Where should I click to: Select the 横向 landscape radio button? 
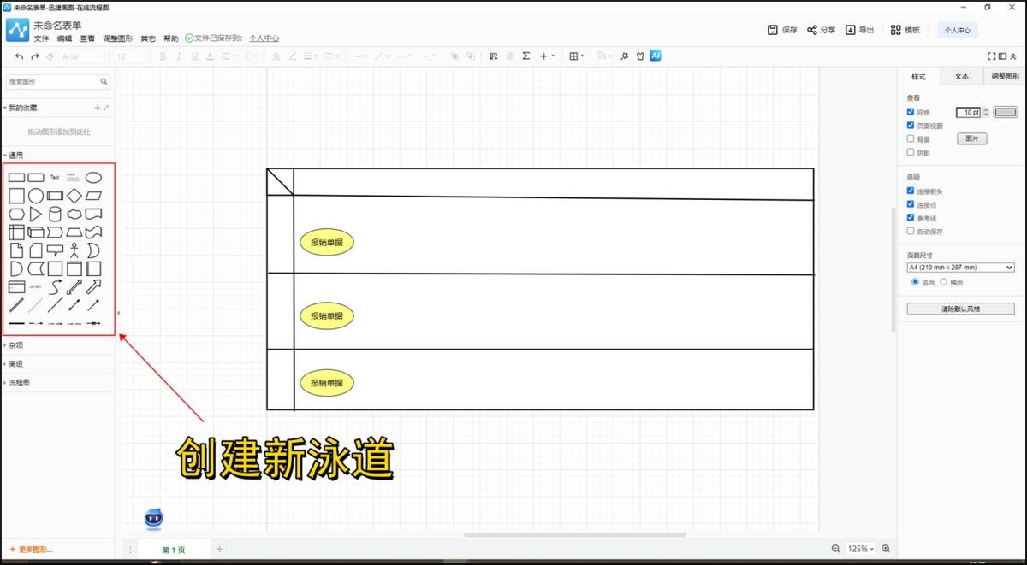click(x=944, y=282)
